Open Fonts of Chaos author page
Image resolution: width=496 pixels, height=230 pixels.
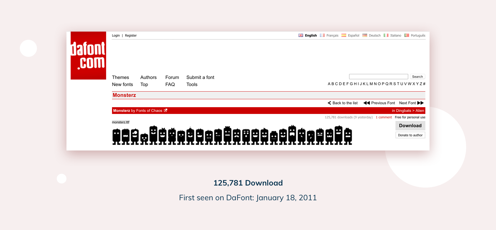tap(149, 110)
